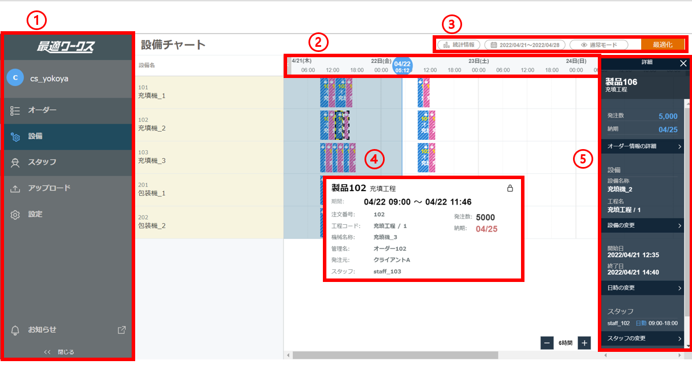Click the 設定 cog icon
Image resolution: width=692 pixels, height=390 pixels.
coord(15,215)
